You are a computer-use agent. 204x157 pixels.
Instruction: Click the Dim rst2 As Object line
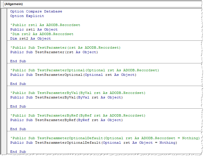30,38
